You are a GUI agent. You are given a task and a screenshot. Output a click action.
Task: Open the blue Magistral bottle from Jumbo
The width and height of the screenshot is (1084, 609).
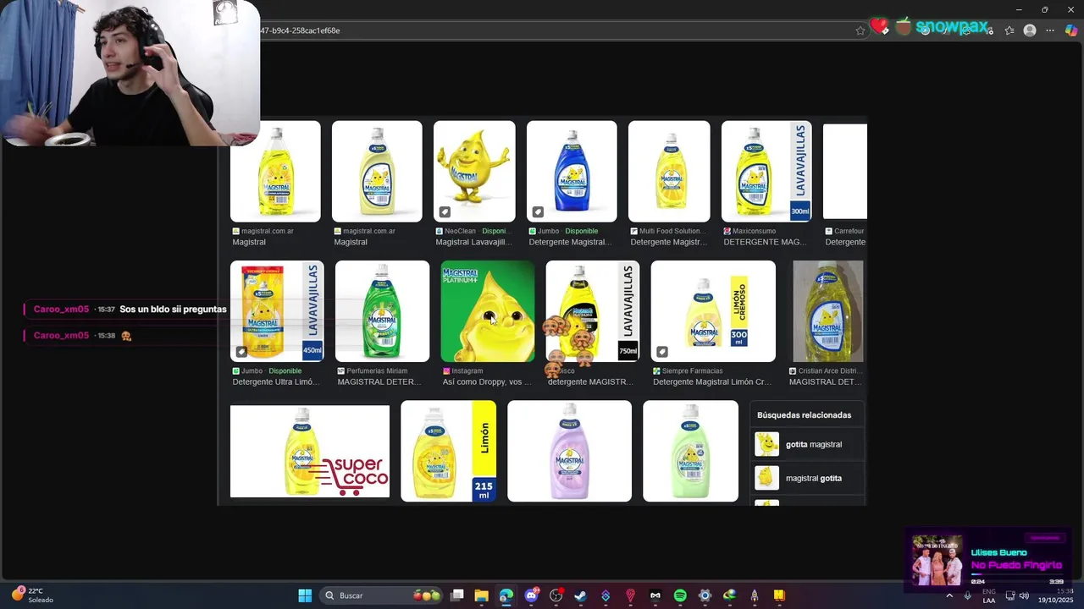click(572, 171)
